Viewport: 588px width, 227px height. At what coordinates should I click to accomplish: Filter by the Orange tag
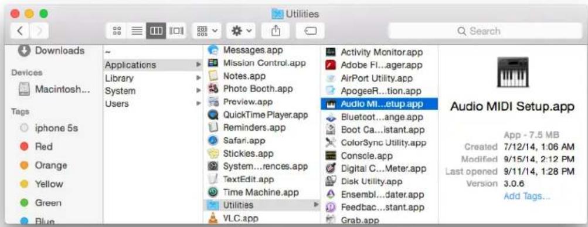click(43, 165)
